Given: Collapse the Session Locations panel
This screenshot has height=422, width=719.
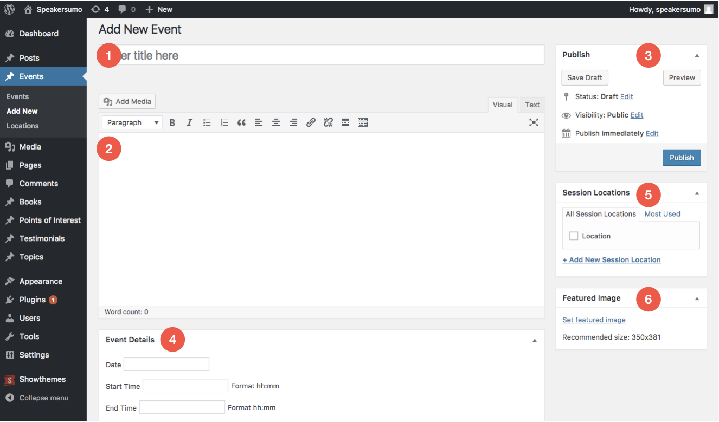Looking at the screenshot, I should 697,193.
